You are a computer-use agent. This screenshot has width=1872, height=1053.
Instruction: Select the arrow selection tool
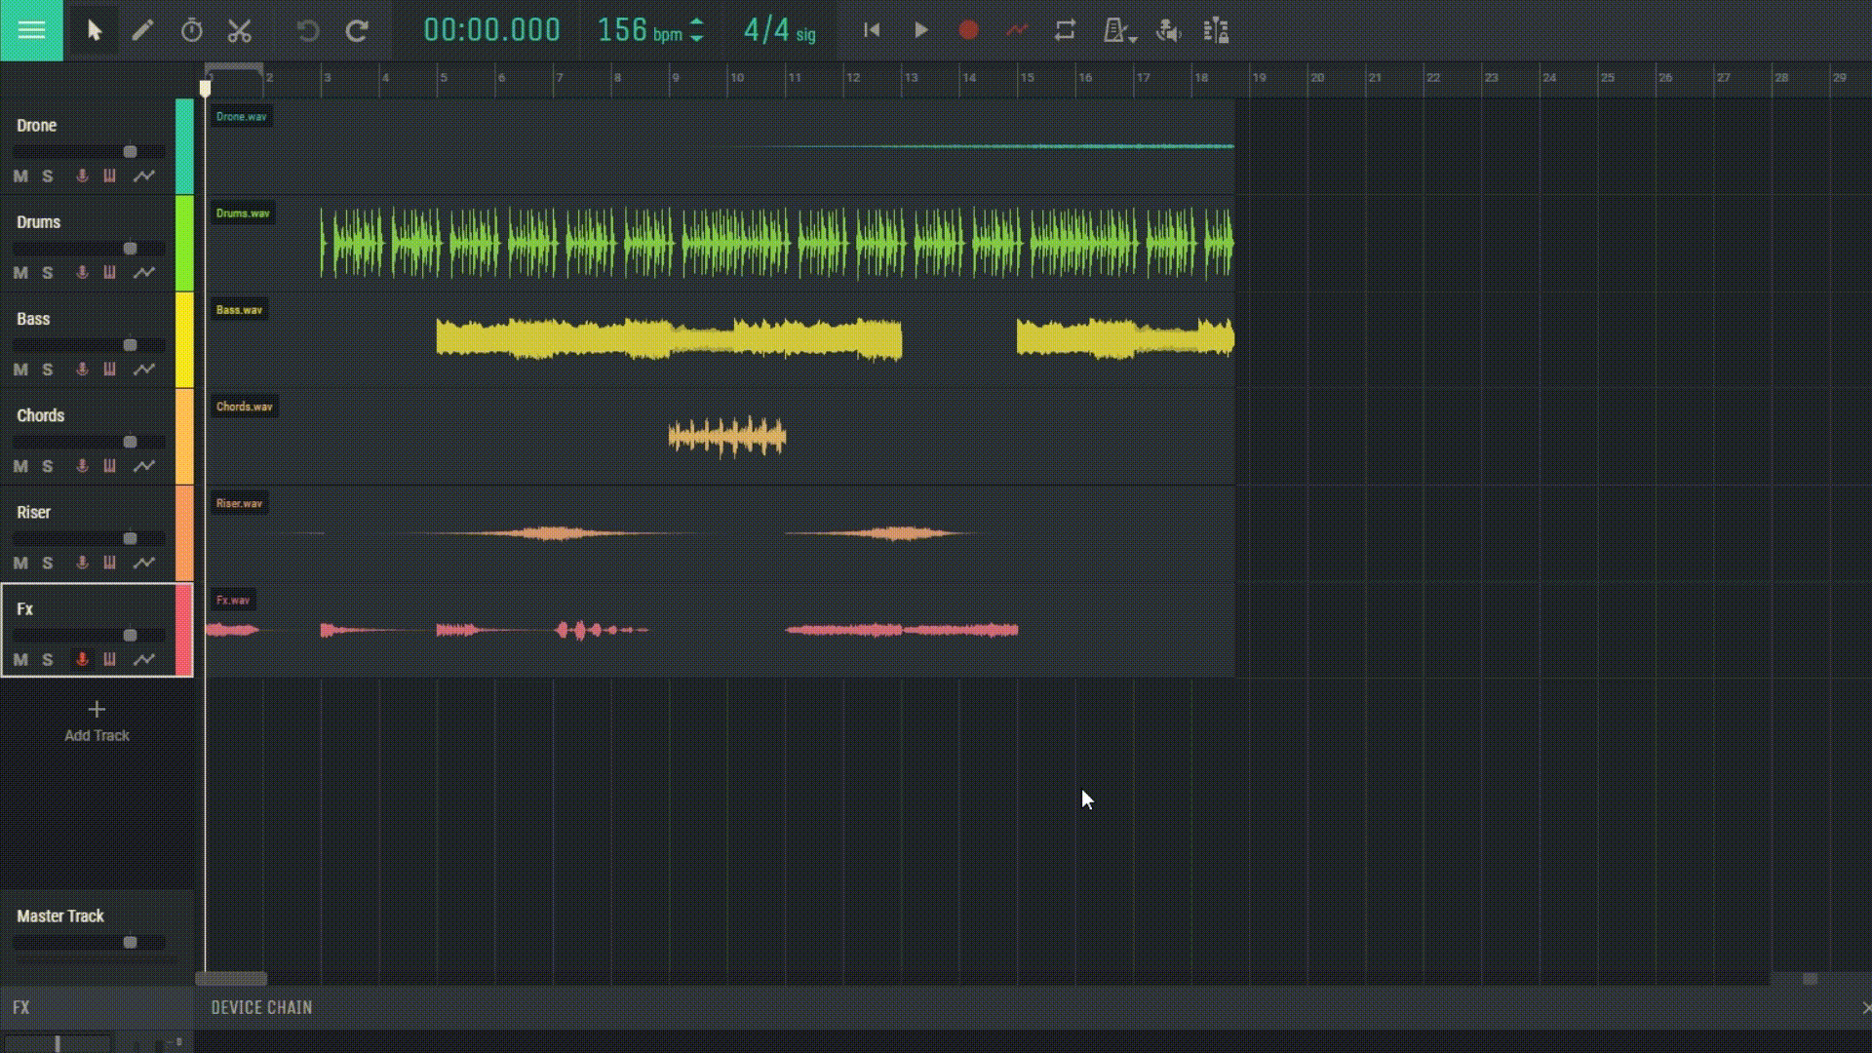pyautogui.click(x=94, y=30)
